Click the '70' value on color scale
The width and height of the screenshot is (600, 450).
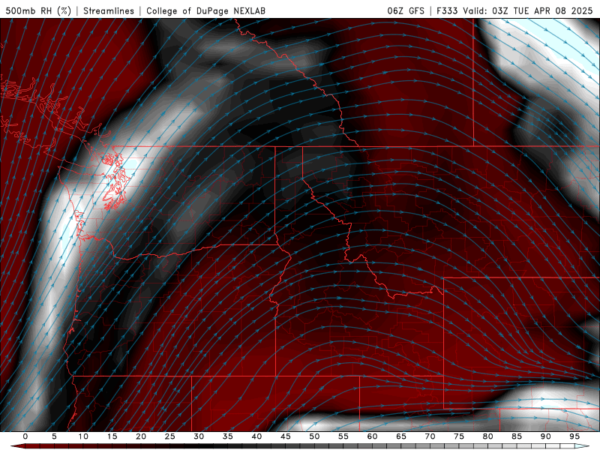click(430, 436)
